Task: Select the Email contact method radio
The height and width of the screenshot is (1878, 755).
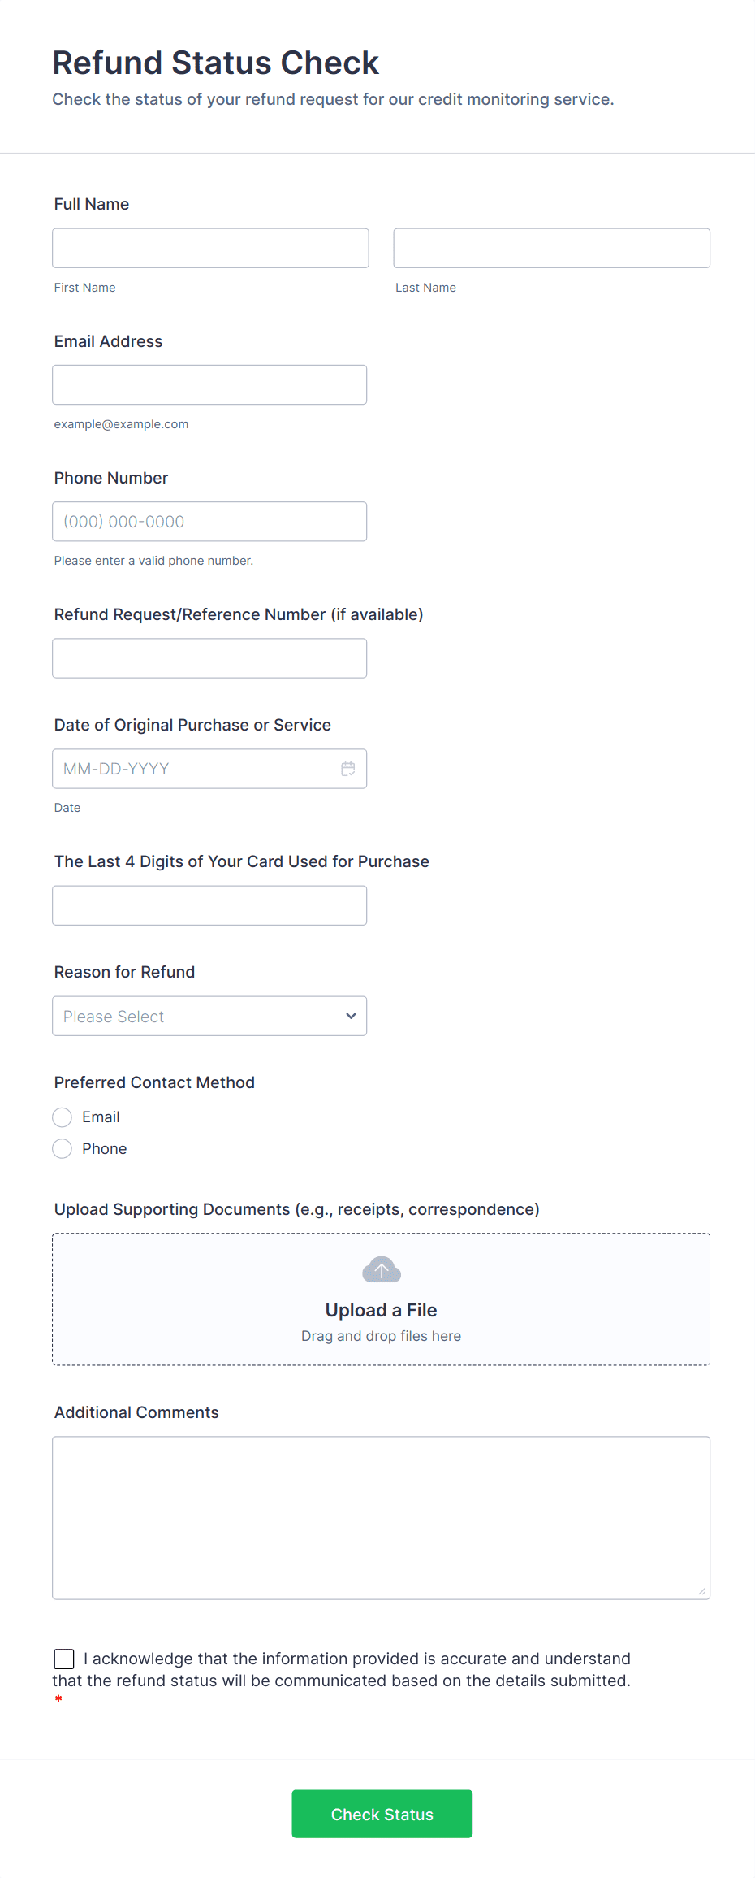Action: coord(63,1117)
